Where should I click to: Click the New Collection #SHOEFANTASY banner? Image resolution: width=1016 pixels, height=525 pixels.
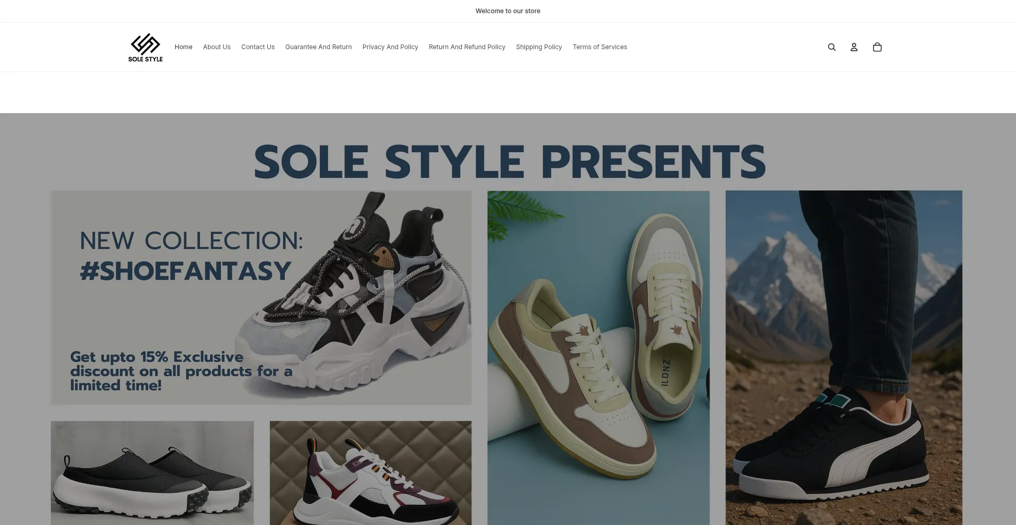click(261, 298)
